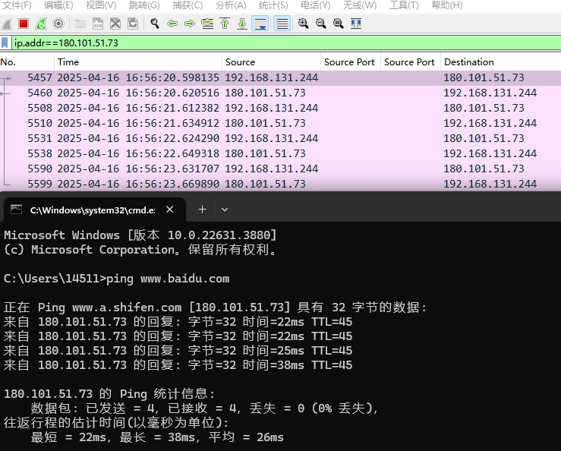This screenshot has width=561, height=451.
Task: Open the 统计(S) menu
Action: 273,5
